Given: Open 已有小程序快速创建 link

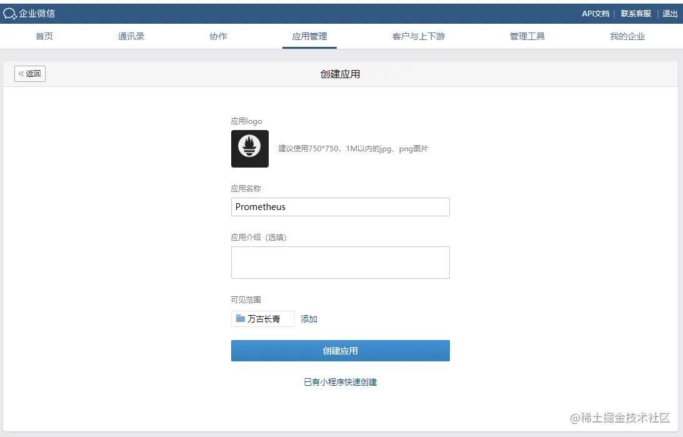Looking at the screenshot, I should click(x=340, y=382).
